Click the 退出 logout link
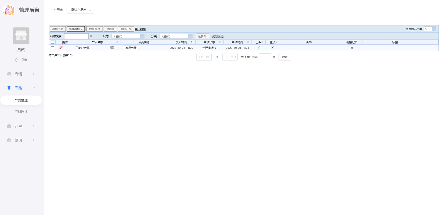Image resolution: width=443 pixels, height=215 pixels. tap(21, 60)
